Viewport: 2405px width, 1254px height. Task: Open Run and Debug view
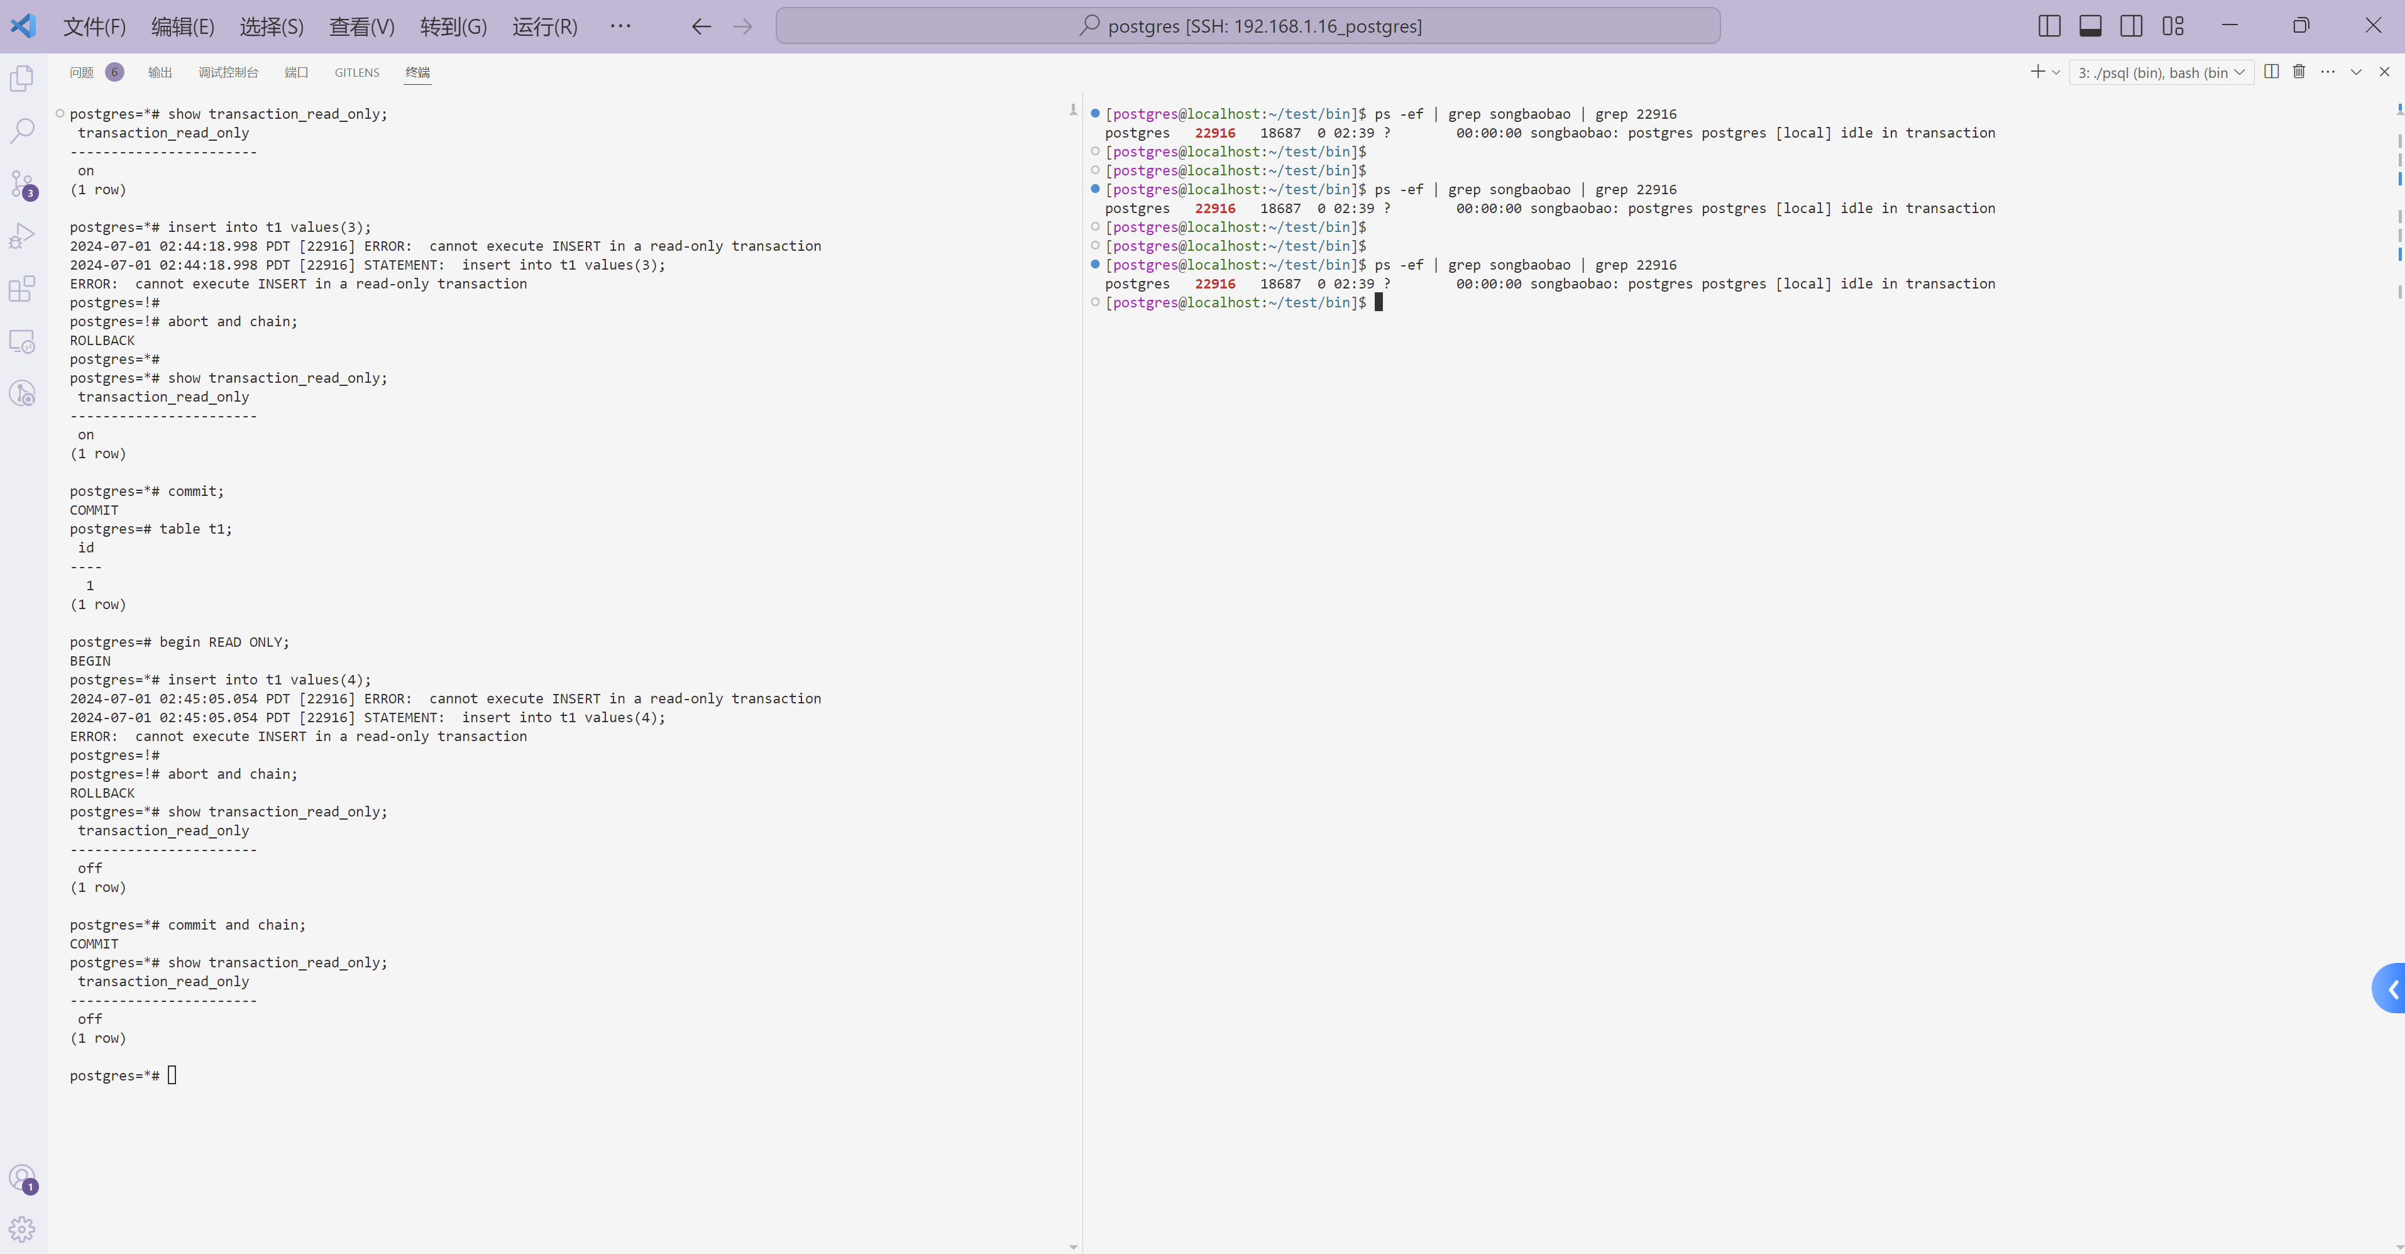pyautogui.click(x=23, y=236)
